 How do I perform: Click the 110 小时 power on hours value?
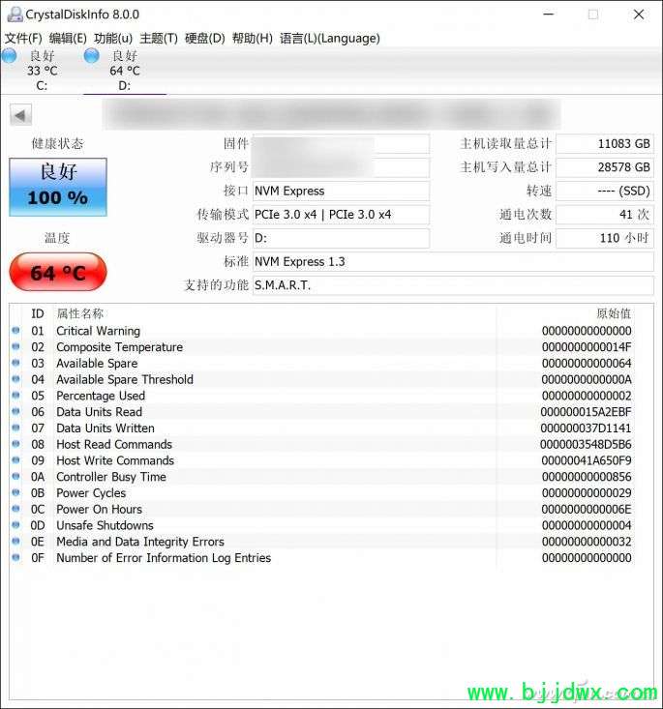click(605, 238)
